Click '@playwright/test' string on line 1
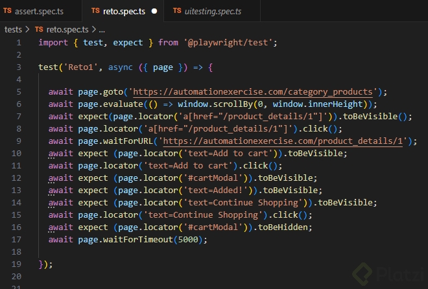428x289 pixels. click(228, 43)
